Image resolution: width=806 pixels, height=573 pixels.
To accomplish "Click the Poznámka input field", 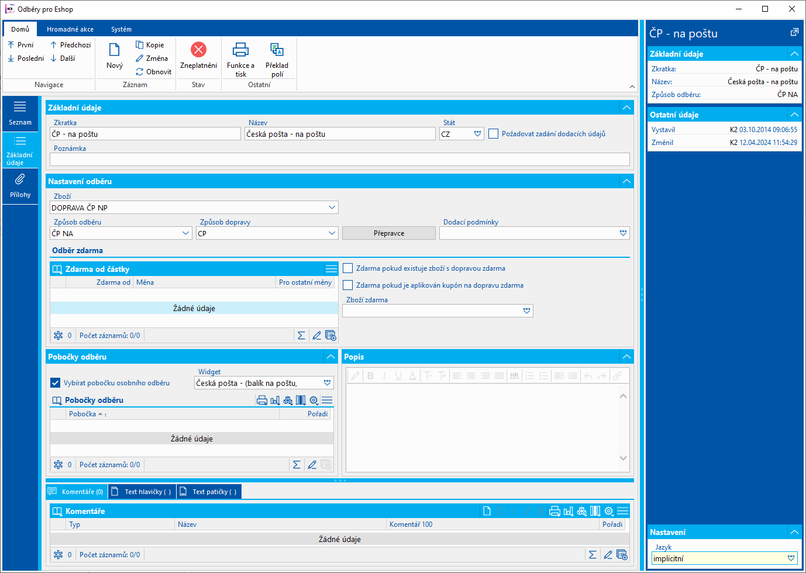I will [340, 160].
